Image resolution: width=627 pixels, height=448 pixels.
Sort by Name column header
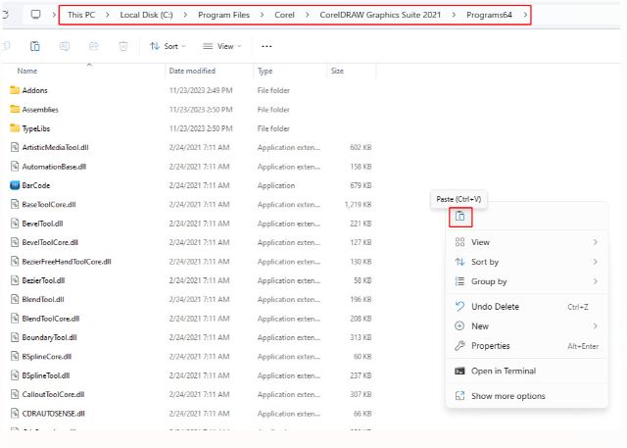point(27,71)
